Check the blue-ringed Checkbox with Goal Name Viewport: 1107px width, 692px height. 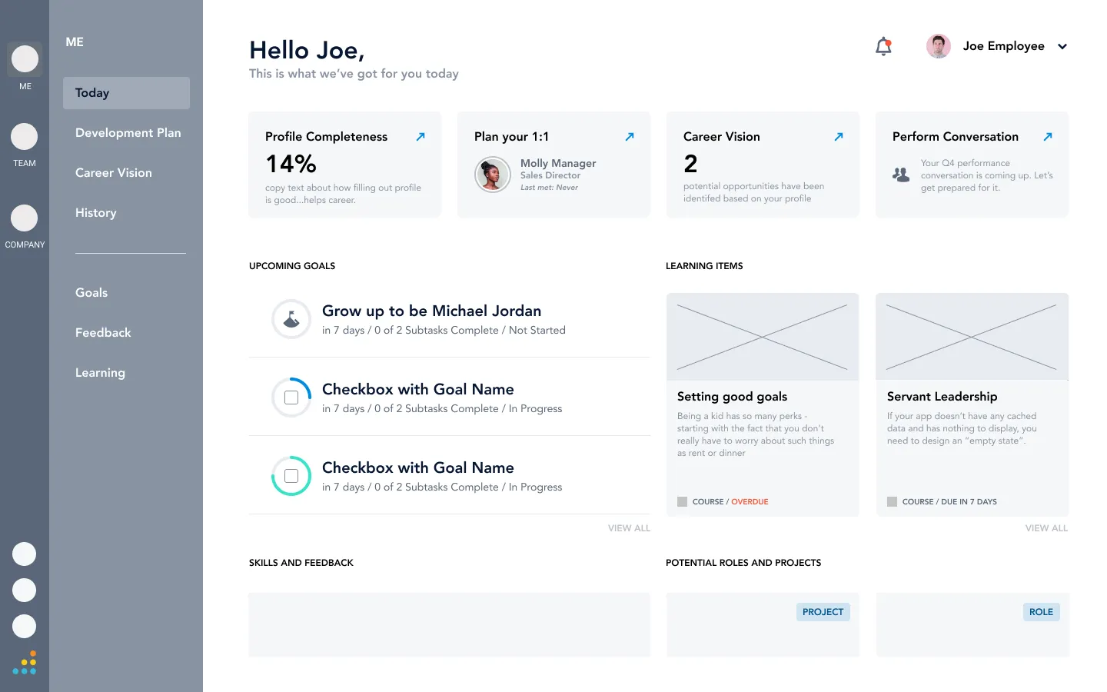coord(291,398)
